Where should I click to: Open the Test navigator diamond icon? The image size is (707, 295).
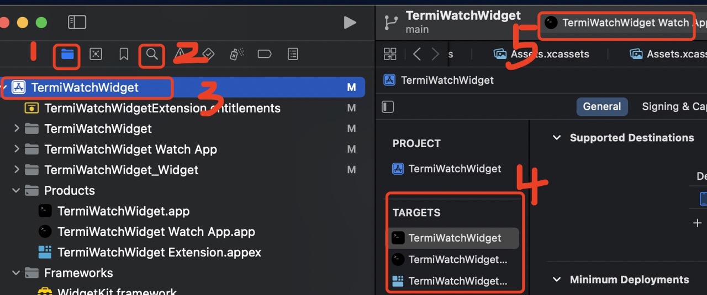tap(208, 54)
